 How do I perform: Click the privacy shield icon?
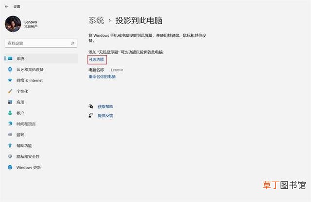pos(10,156)
